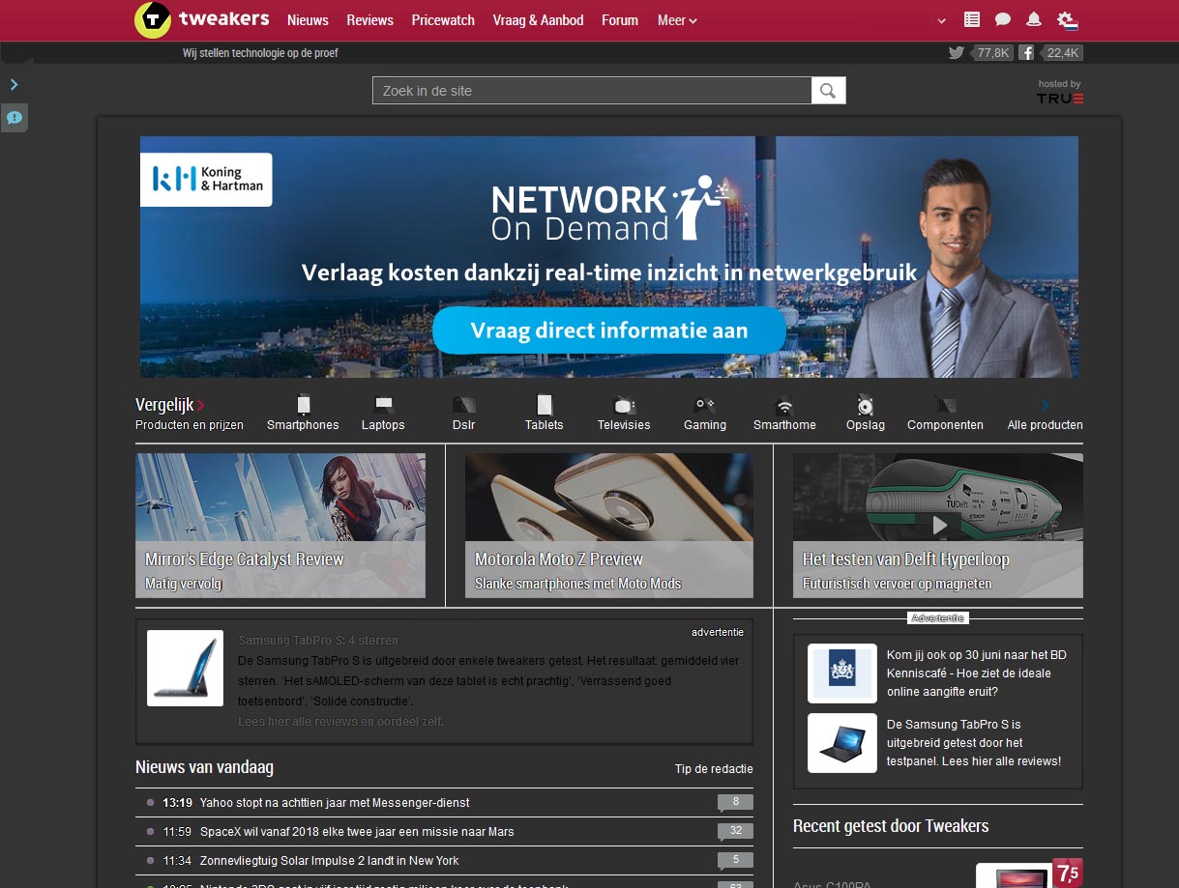Image resolution: width=1179 pixels, height=888 pixels.
Task: Open the 32 comments bubble on SpaceX article
Action: point(735,832)
